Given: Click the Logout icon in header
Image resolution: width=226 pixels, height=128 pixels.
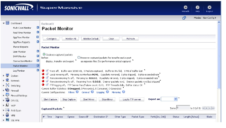Looking at the screenshot, I should click(x=210, y=7).
